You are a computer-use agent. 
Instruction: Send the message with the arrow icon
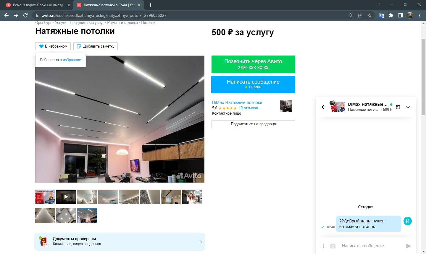[x=408, y=246]
